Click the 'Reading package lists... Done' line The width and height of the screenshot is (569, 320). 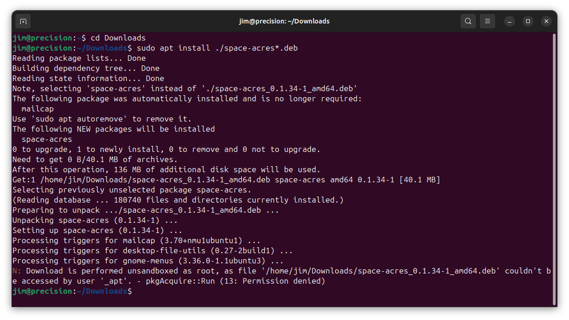point(79,58)
